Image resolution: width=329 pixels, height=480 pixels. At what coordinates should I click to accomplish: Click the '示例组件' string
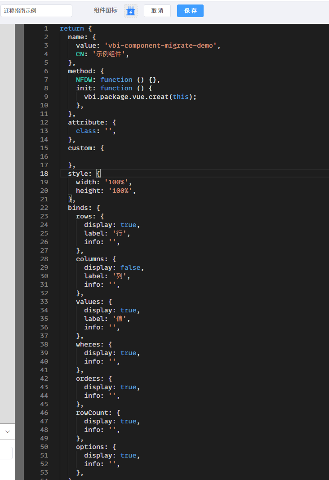tap(109, 54)
